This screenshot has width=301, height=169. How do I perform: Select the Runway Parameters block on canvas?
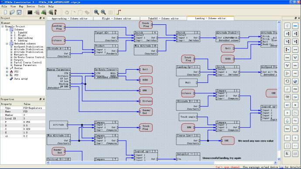tap(58, 78)
